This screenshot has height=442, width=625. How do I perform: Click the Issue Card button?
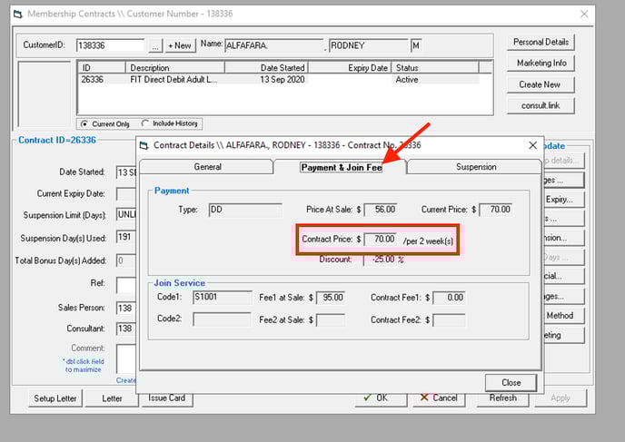(x=166, y=398)
